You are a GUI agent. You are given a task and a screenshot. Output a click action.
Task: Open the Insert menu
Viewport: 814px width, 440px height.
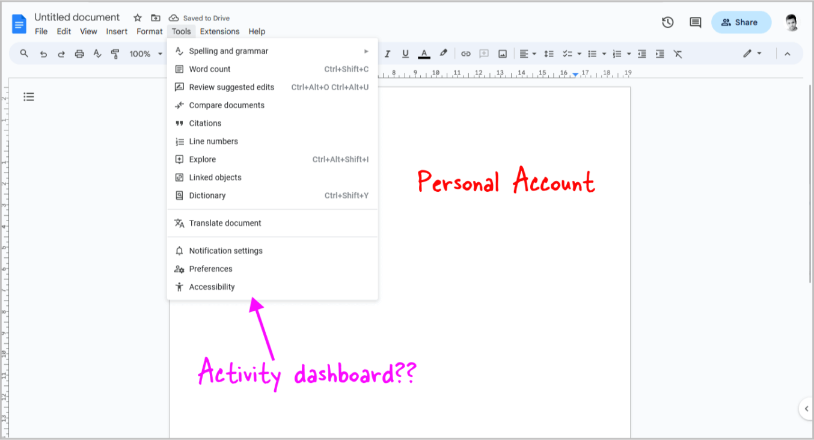(x=117, y=31)
